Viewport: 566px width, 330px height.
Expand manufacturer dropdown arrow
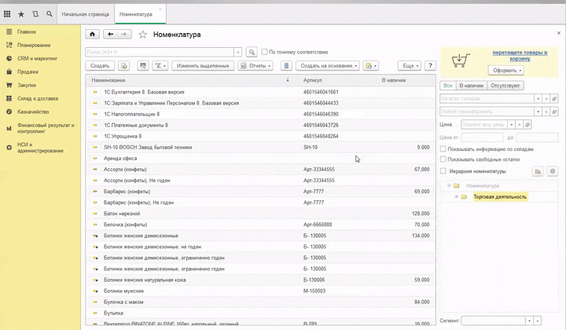click(538, 112)
